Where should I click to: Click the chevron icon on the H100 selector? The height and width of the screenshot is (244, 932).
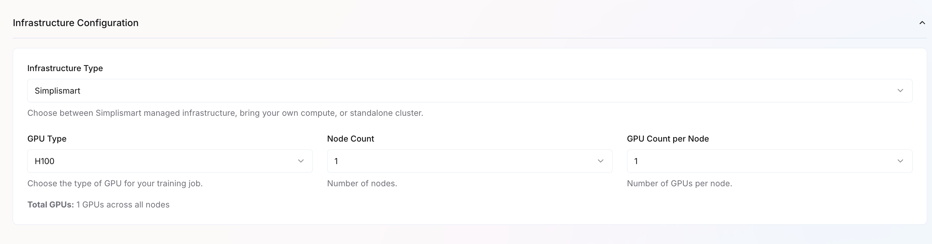(x=301, y=161)
